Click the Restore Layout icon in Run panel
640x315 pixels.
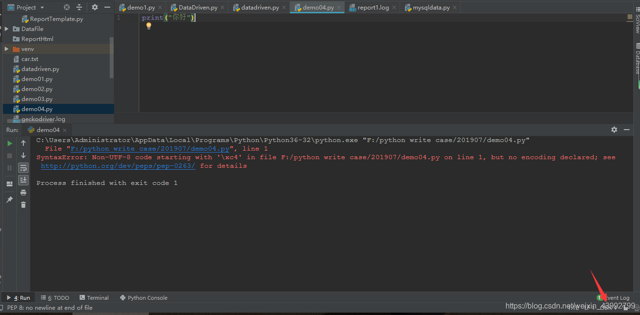pos(10,184)
